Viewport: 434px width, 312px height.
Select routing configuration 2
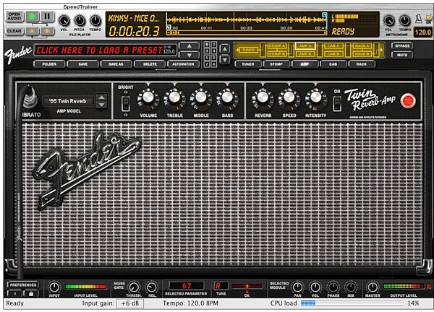(x=214, y=44)
